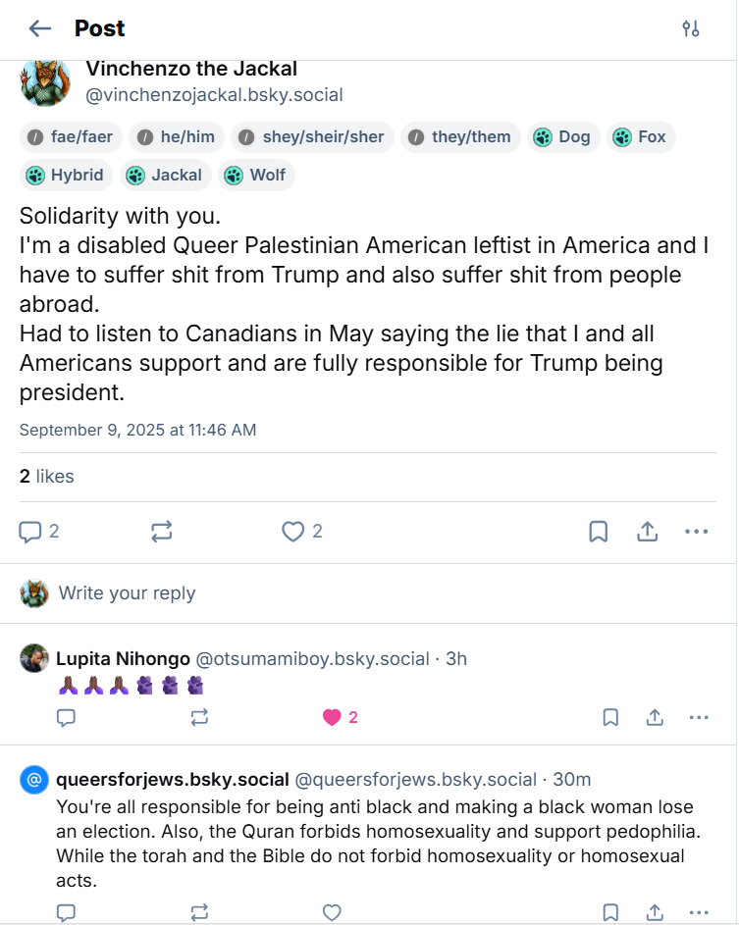Click the Write your reply field
Viewport: 739px width, 925px height.
coord(128,593)
